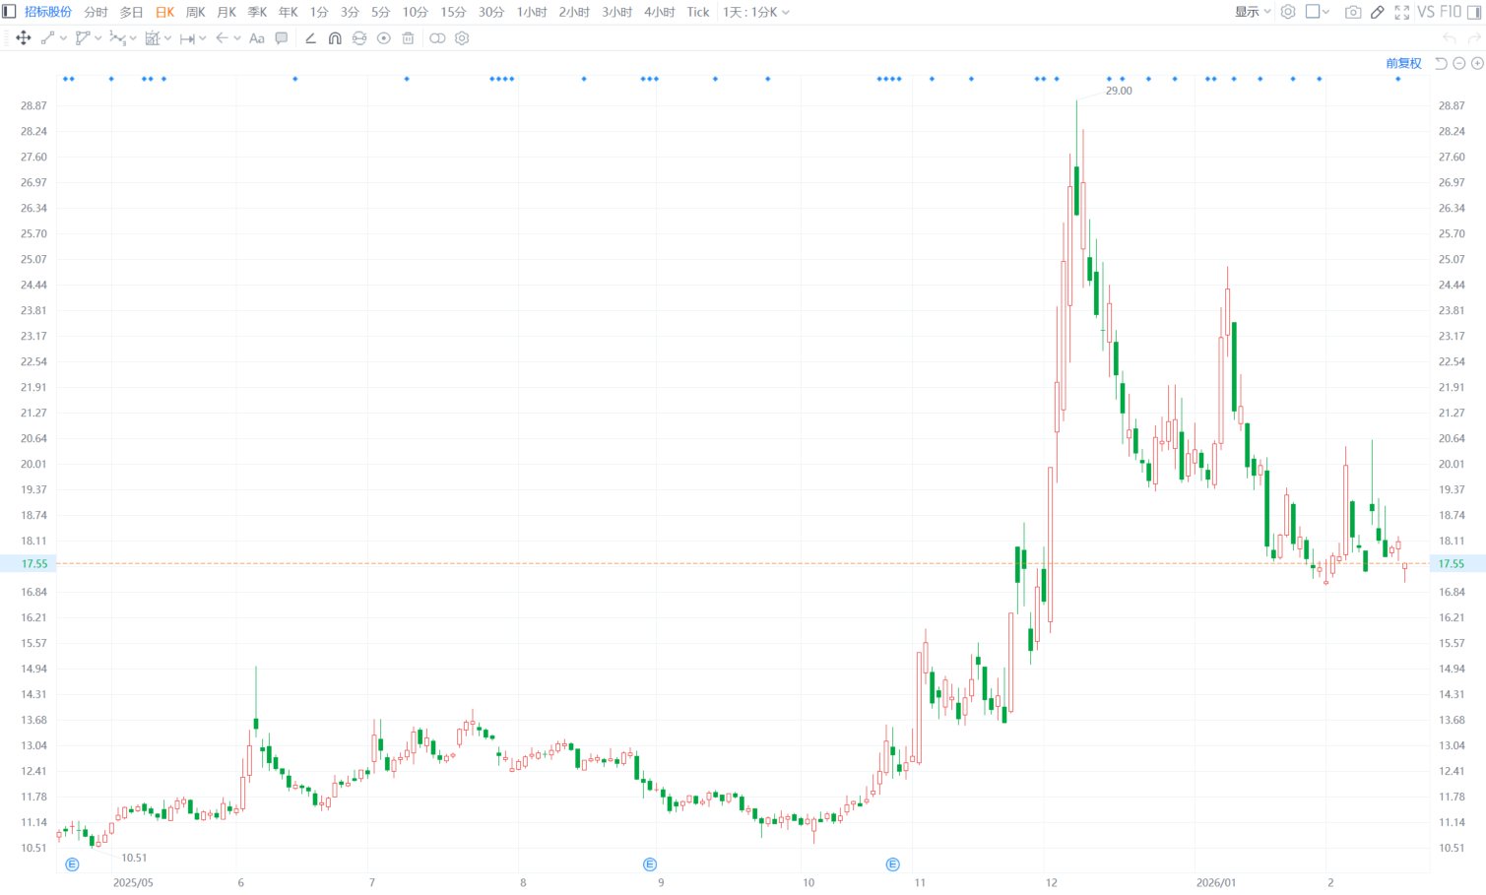Select the line drawing tool

click(47, 38)
